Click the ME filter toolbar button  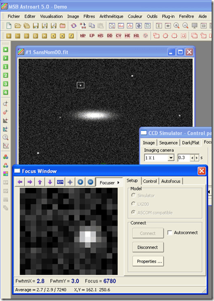(x=127, y=35)
